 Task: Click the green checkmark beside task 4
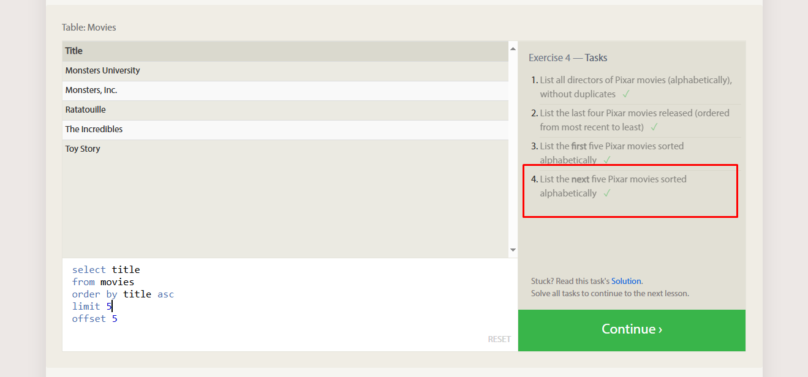607,193
